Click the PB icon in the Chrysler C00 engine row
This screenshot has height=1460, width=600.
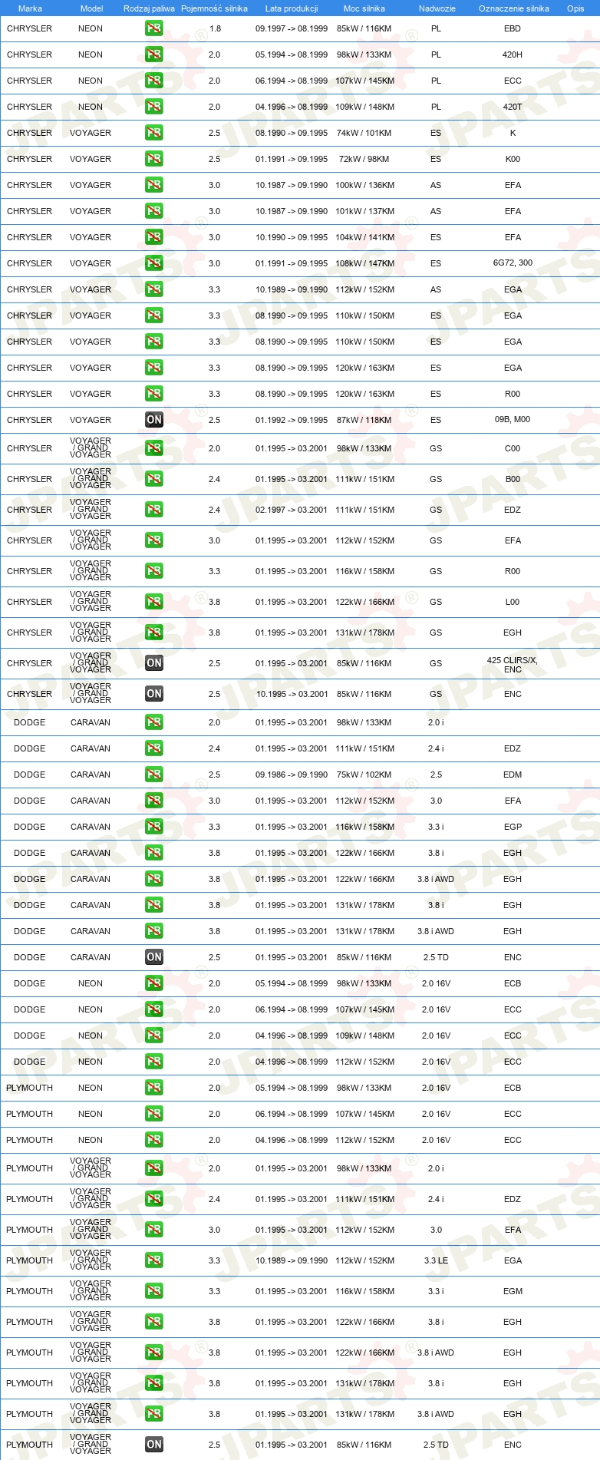click(x=154, y=448)
